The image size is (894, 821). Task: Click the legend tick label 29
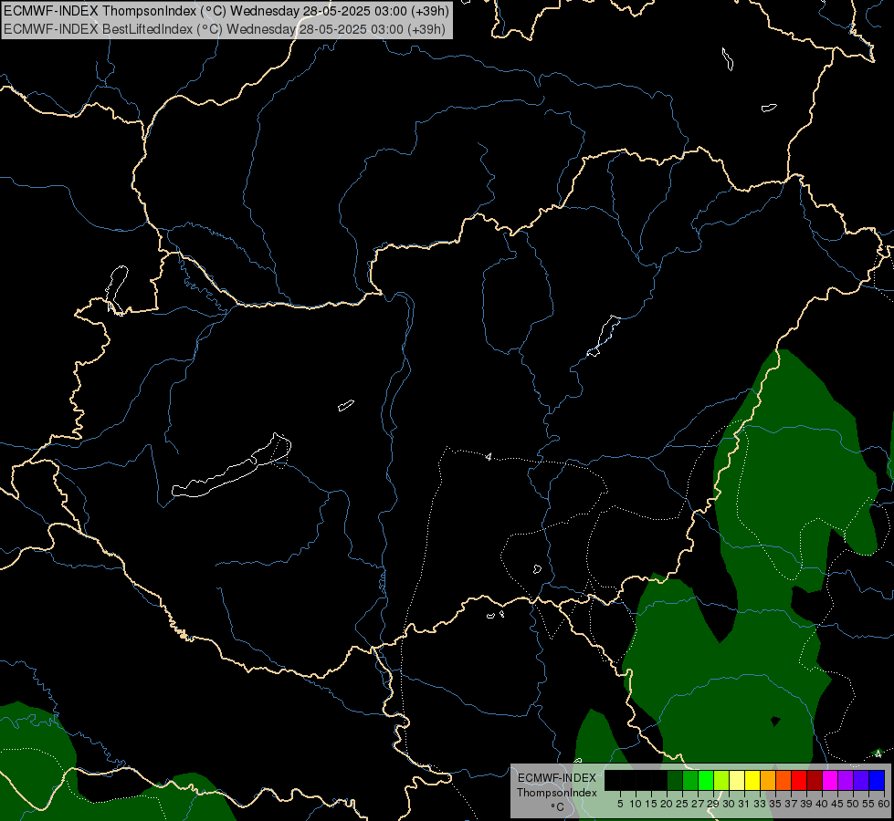713,804
